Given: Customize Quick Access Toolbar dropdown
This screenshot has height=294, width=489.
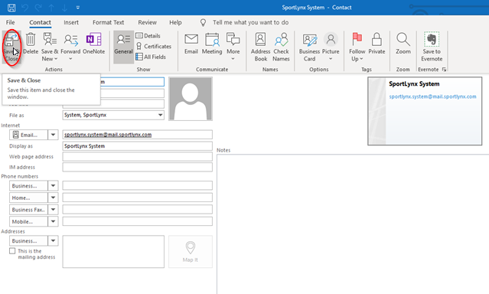Looking at the screenshot, I should pos(77,8).
